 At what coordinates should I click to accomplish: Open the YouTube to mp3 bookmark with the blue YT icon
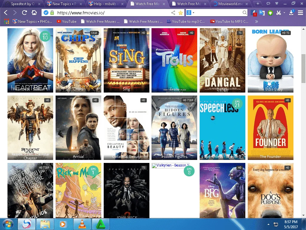(x=186, y=21)
